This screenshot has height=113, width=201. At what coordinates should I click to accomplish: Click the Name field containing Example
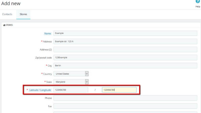point(125,33)
